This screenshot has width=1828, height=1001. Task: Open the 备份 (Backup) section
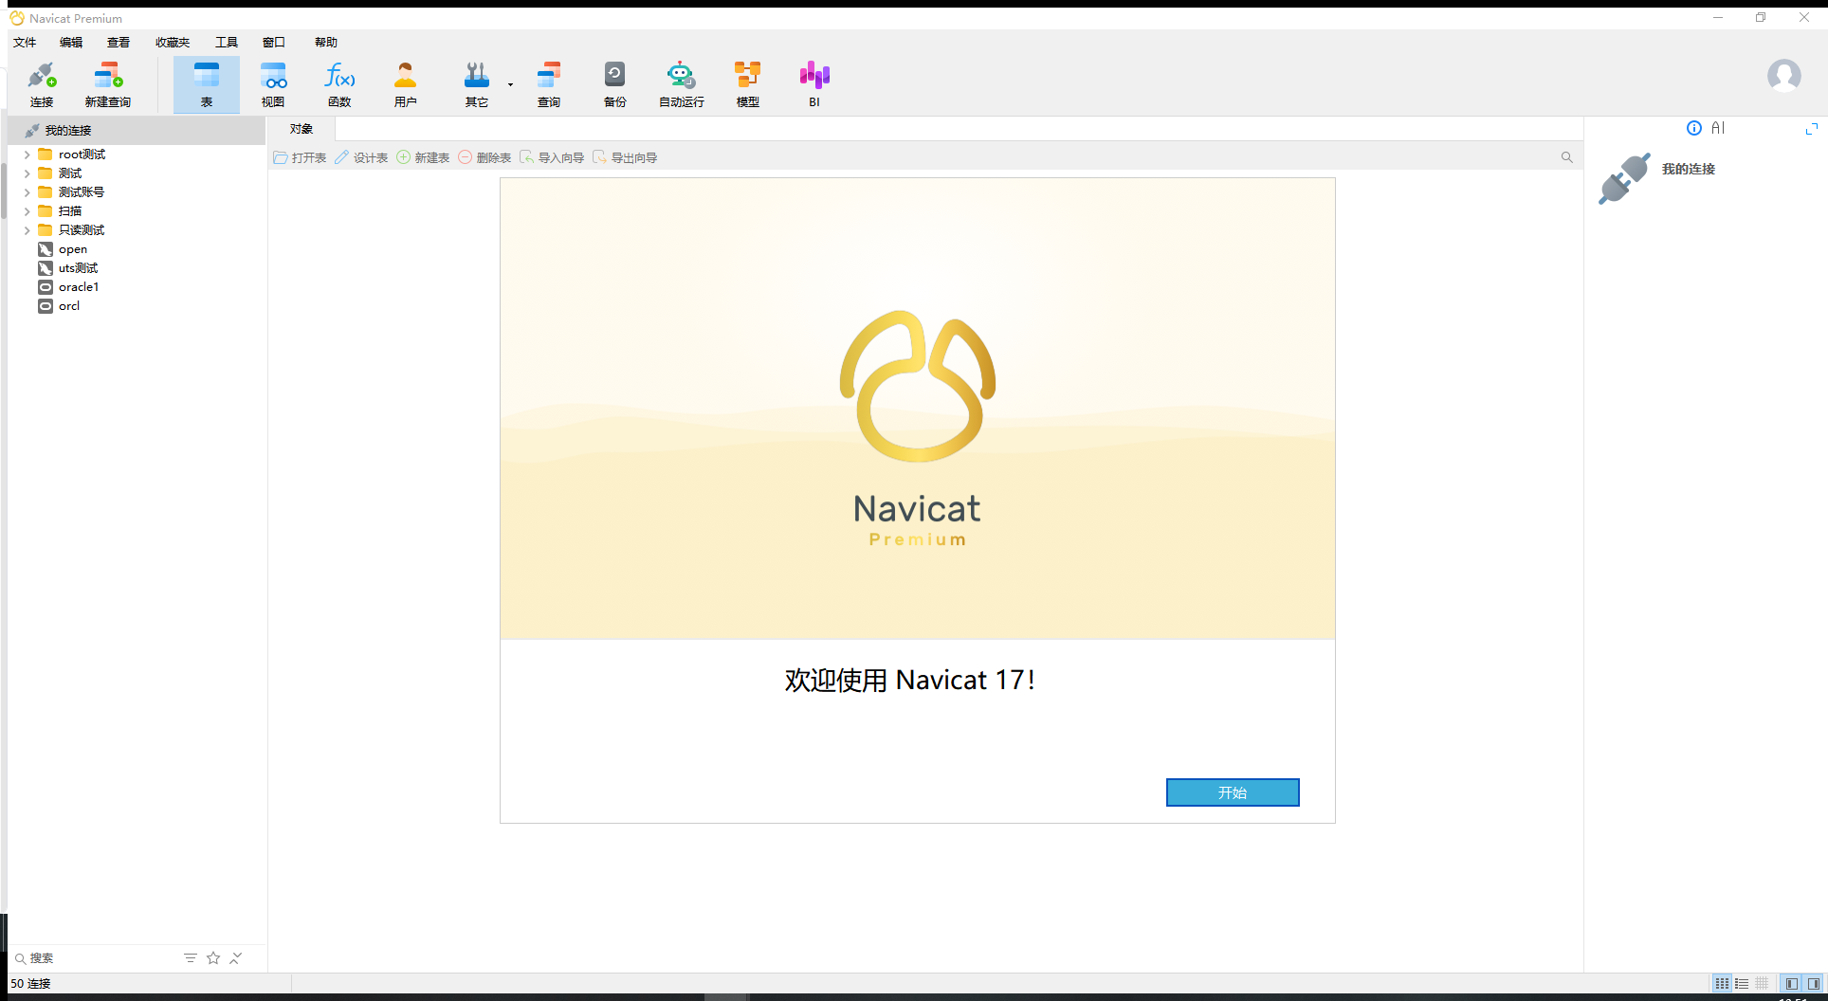coord(615,84)
